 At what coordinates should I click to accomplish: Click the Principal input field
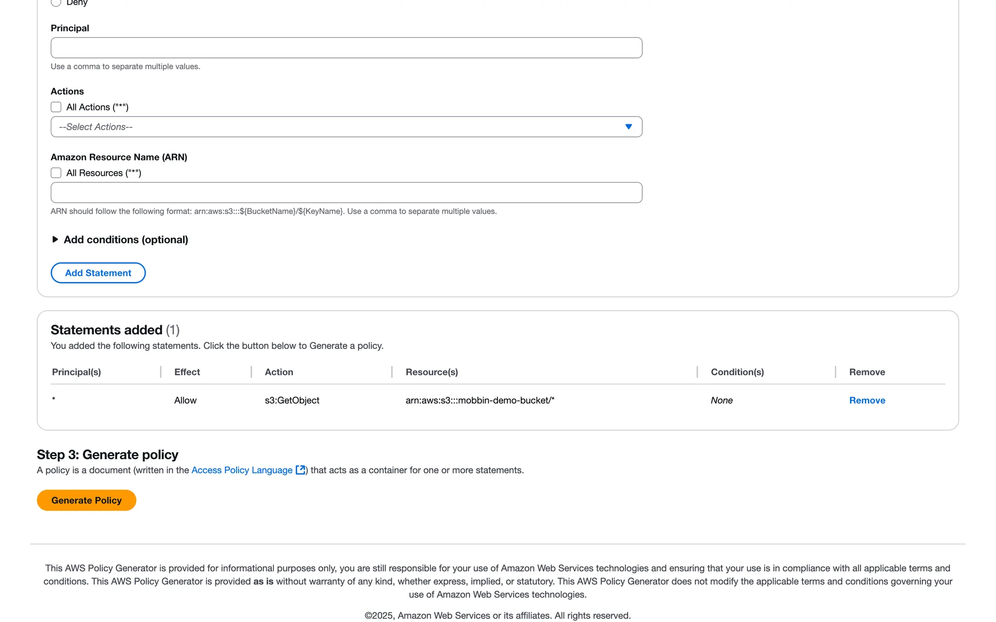click(346, 48)
